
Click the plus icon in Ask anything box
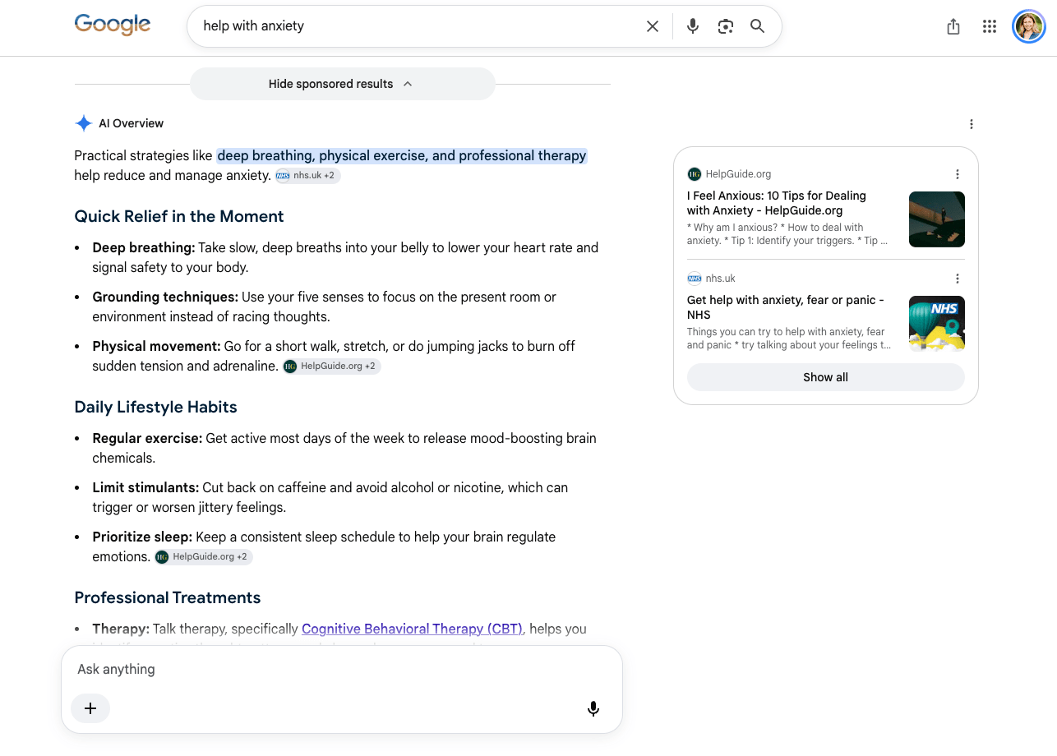[90, 708]
